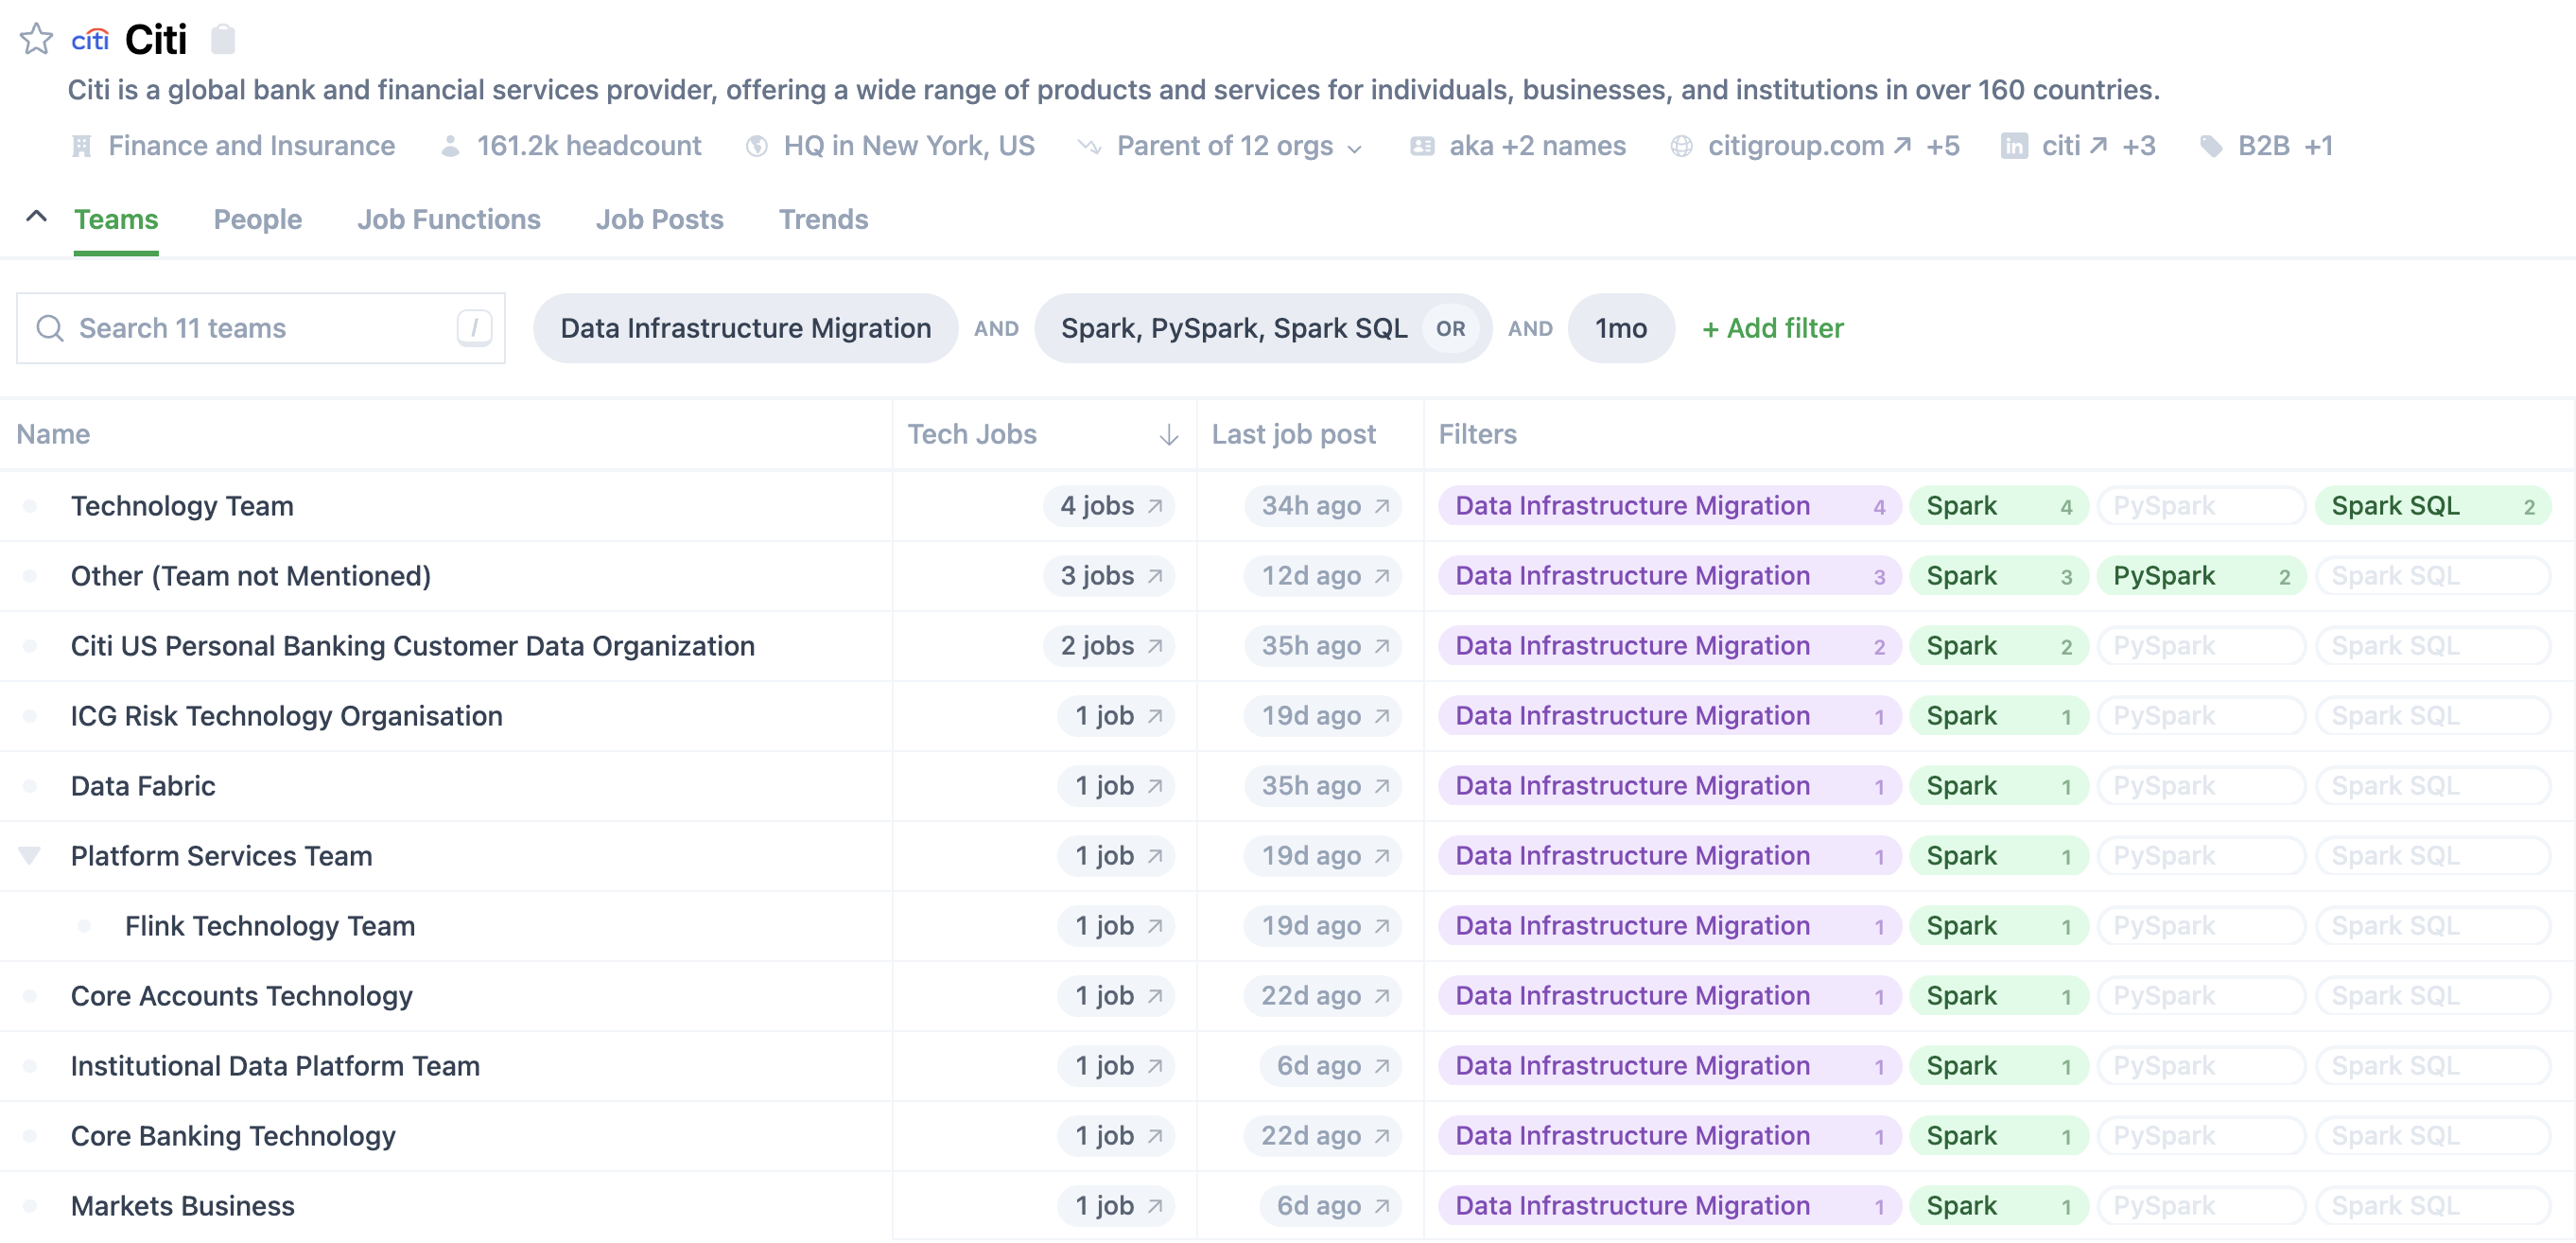Switch to the People tab
Viewport: 2576px width, 1243px height.
(257, 219)
